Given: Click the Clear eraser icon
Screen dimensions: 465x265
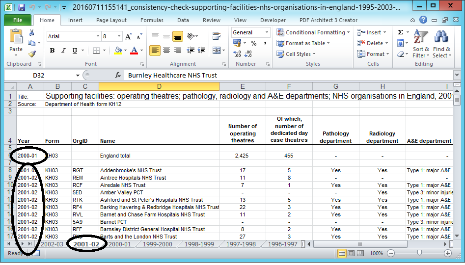Looking at the screenshot, I should (400, 54).
